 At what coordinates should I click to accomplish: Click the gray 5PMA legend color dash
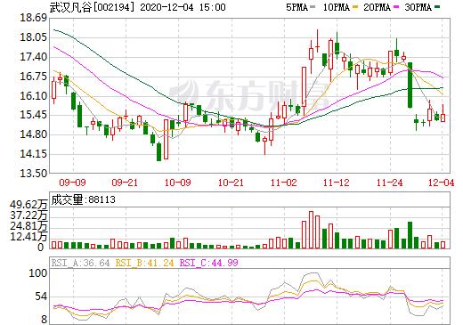(313, 7)
